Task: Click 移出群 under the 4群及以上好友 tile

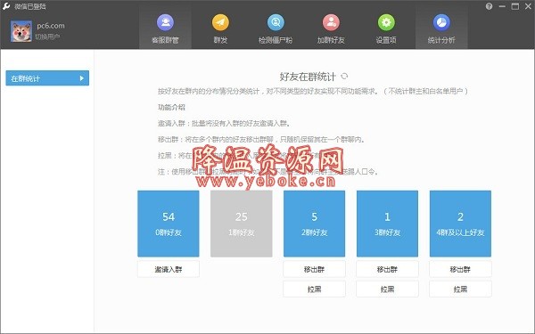Action: coord(460,269)
